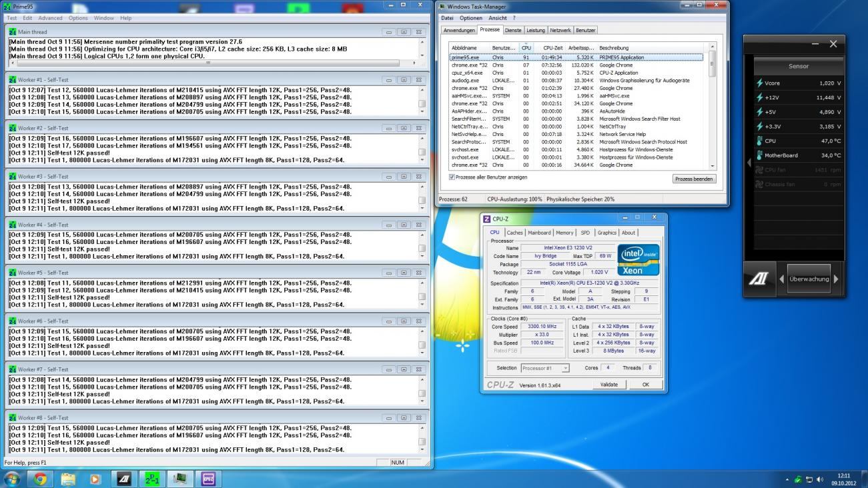Switch to the Caches tab in CPU-Z
The height and width of the screenshot is (488, 868).
(514, 233)
